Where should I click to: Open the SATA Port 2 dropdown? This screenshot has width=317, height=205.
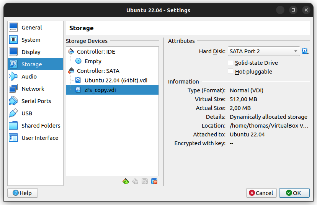tap(264, 51)
